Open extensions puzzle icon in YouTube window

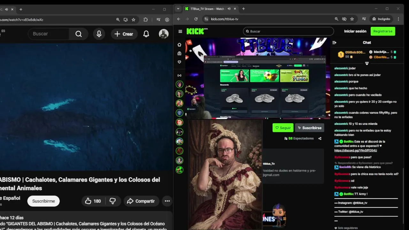(146, 20)
